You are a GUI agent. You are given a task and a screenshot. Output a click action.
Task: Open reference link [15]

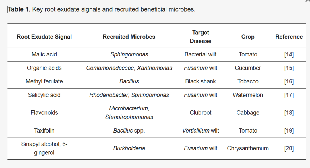tap(289, 68)
